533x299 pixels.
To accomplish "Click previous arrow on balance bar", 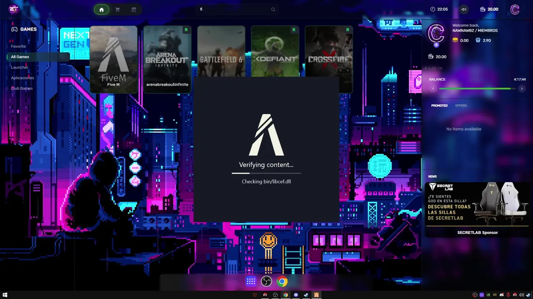I will pos(433,88).
